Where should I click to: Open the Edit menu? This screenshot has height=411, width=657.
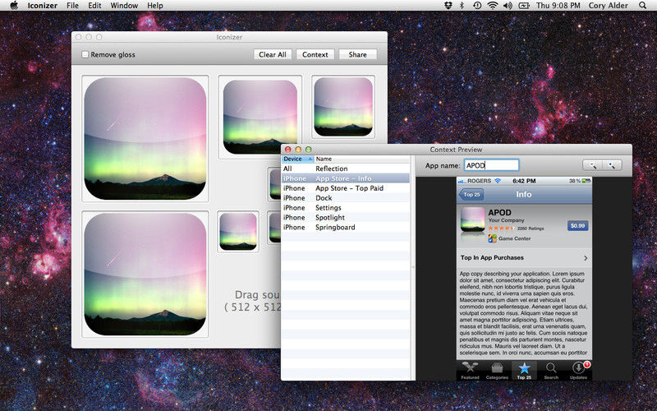[94, 6]
